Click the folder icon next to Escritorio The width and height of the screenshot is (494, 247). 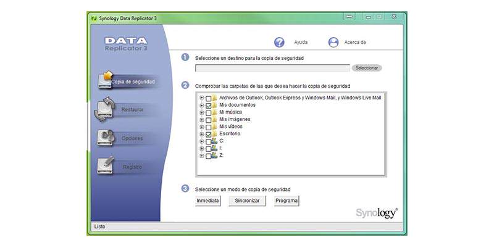point(214,134)
